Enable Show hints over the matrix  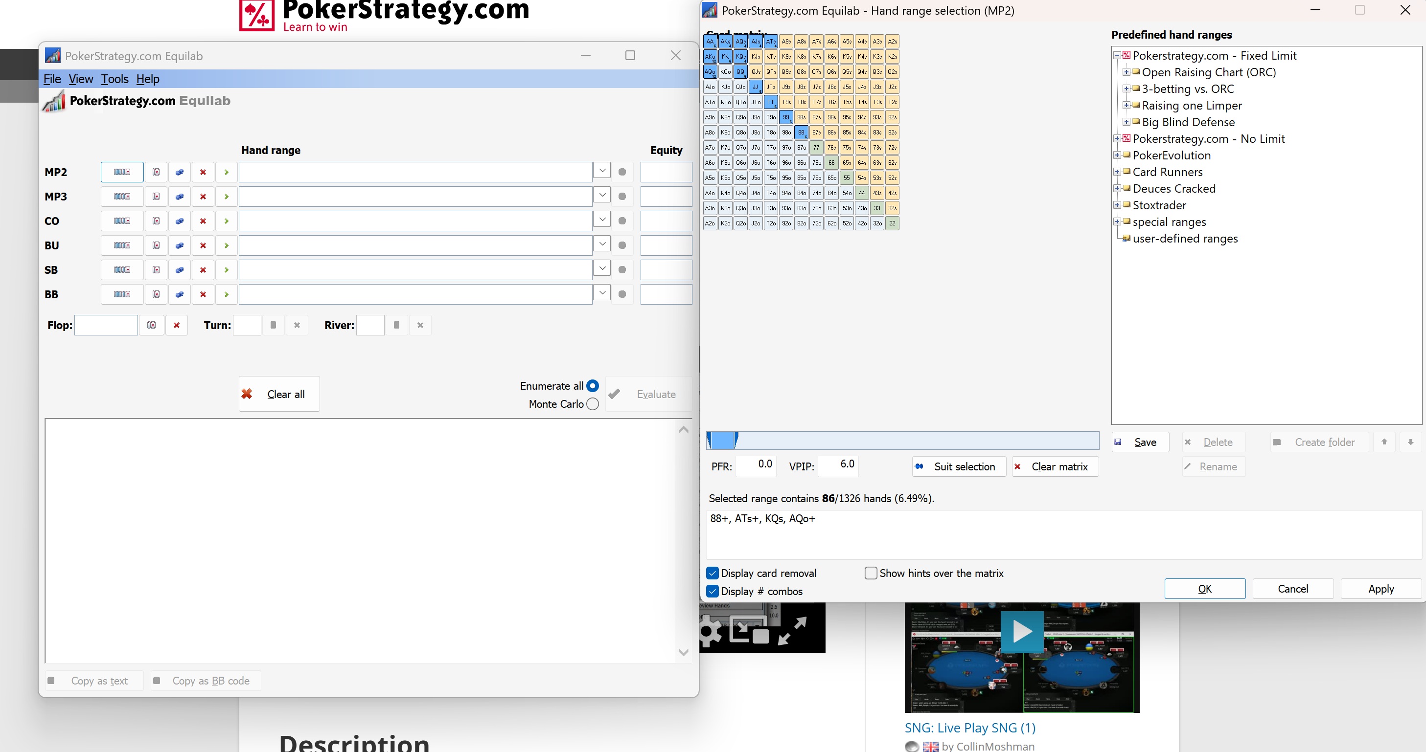[871, 574]
